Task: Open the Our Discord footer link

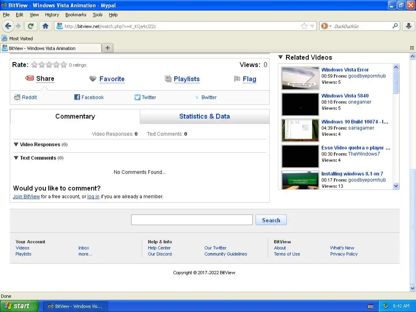Action: 160,254
